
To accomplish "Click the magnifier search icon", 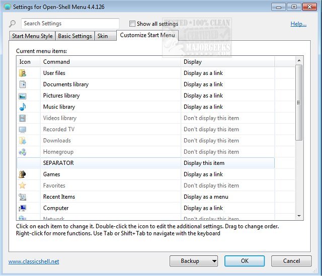I will [x=12, y=24].
